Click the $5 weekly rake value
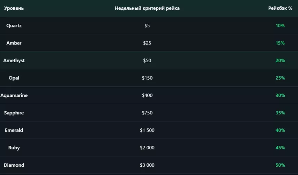Image resolution: width=298 pixels, height=175 pixels. [147, 26]
